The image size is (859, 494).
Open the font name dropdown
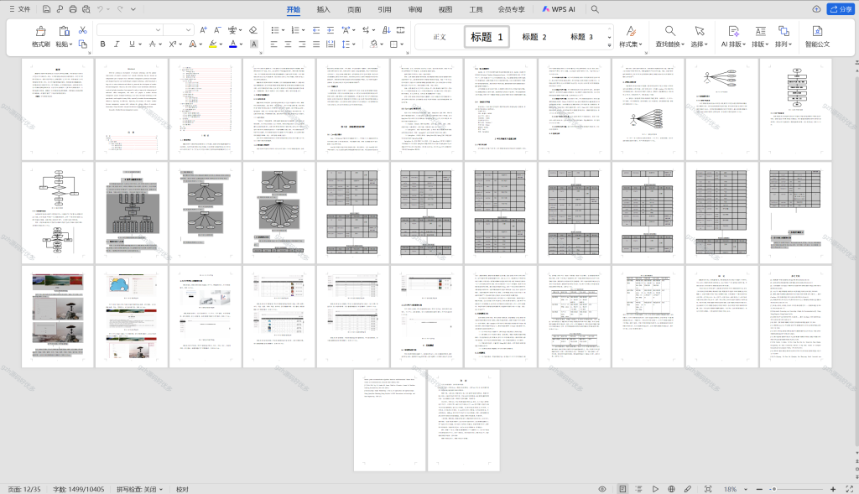point(130,30)
